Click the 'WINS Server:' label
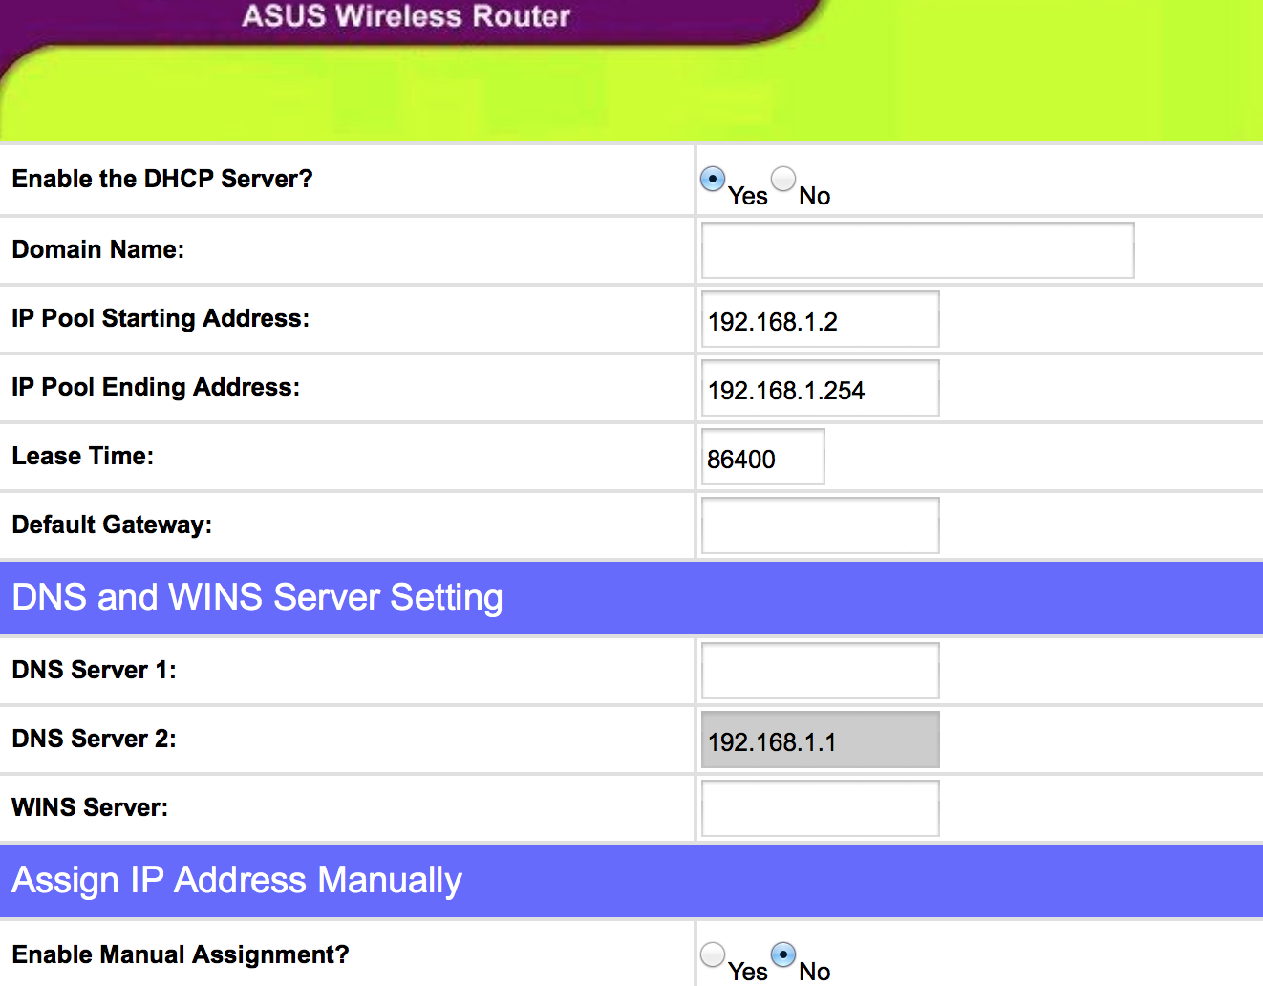This screenshot has height=986, width=1263. pyautogui.click(x=90, y=807)
